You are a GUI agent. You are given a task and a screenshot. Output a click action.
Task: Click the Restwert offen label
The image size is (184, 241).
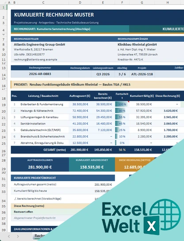click(x=23, y=212)
